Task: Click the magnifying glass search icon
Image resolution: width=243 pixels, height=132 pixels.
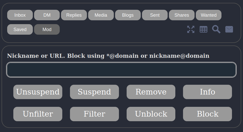Action: (x=216, y=29)
